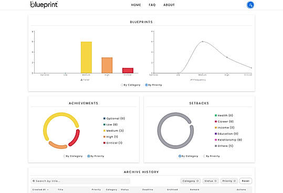This screenshot has width=283, height=193.
Task: Click the Total legend bar icon
Action: coord(81,80)
